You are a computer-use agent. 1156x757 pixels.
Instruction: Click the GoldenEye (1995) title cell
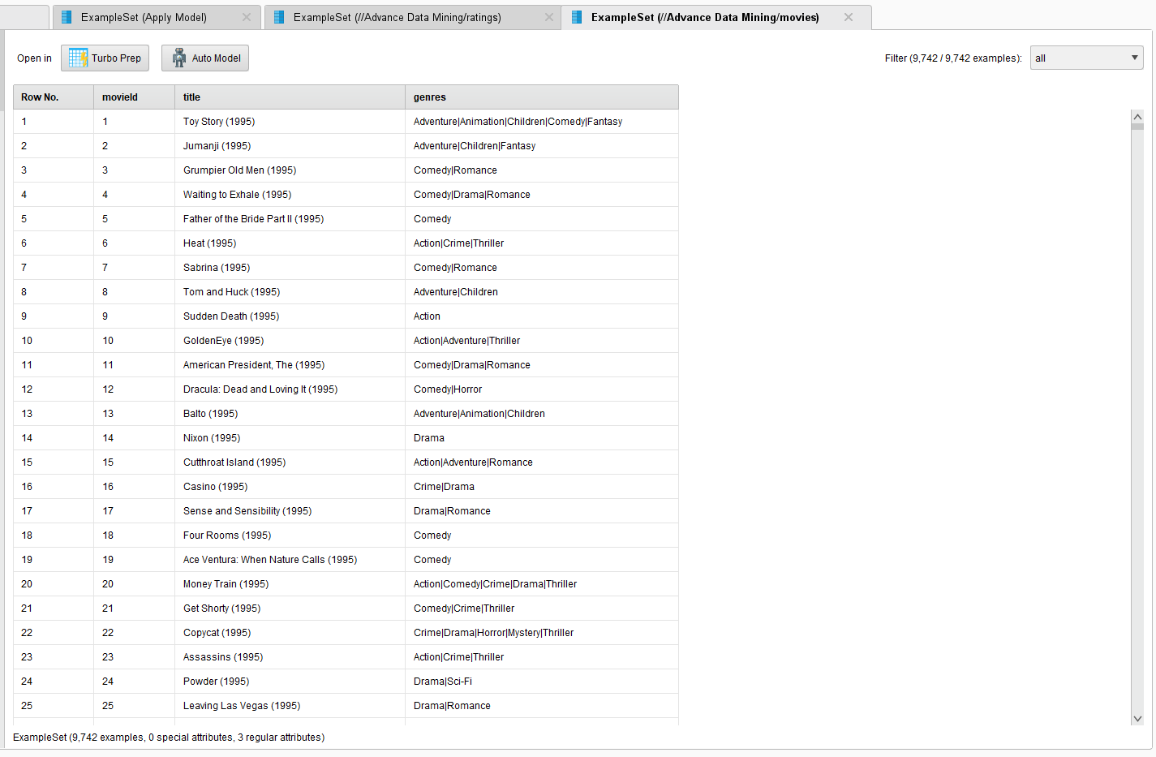click(290, 341)
